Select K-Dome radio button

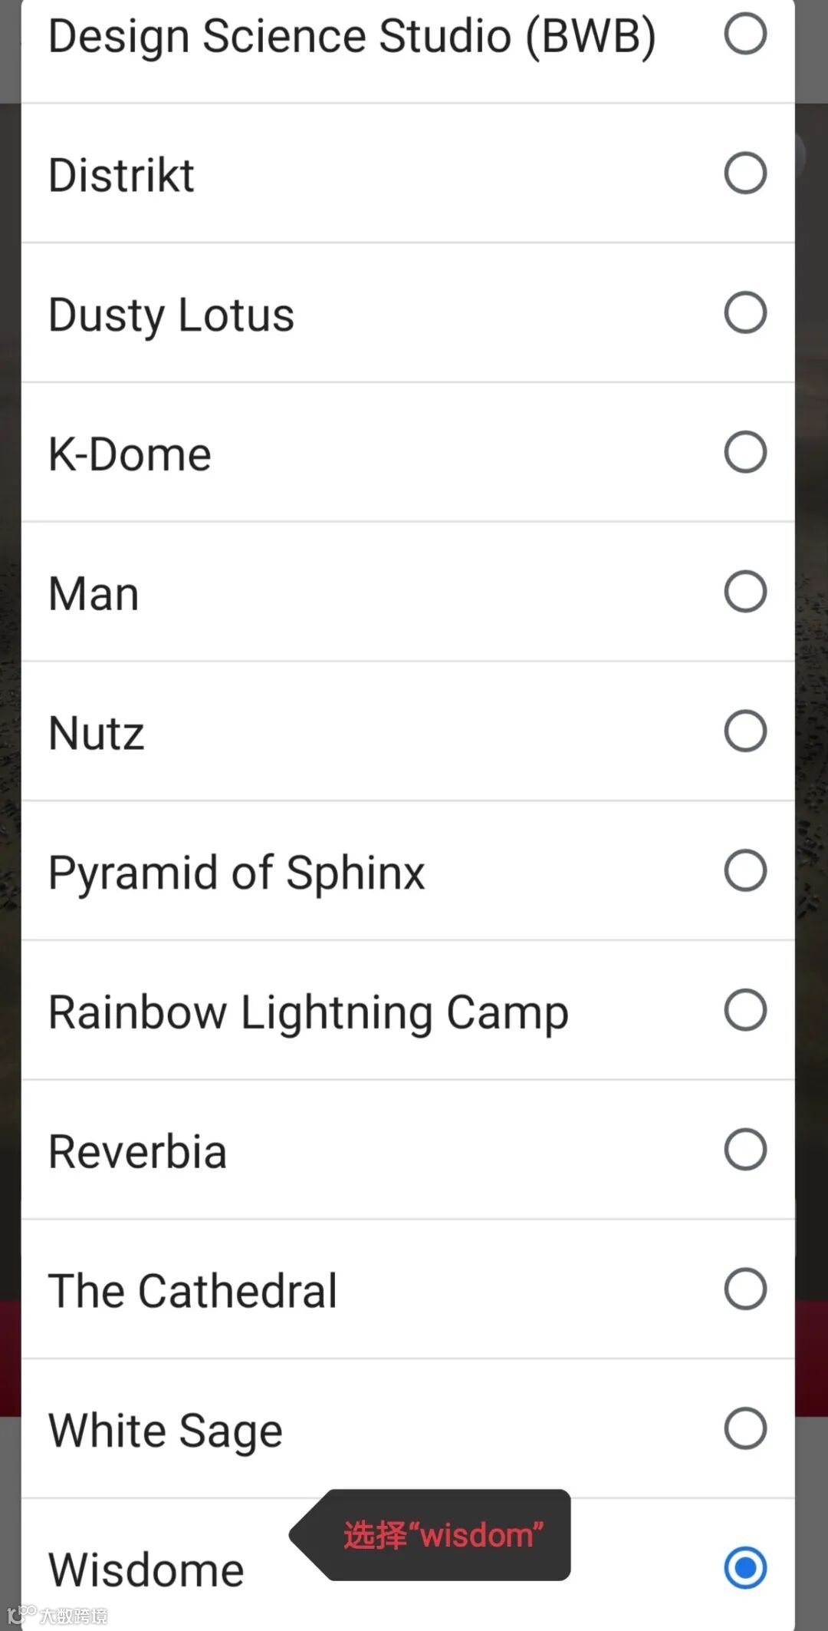tap(745, 452)
